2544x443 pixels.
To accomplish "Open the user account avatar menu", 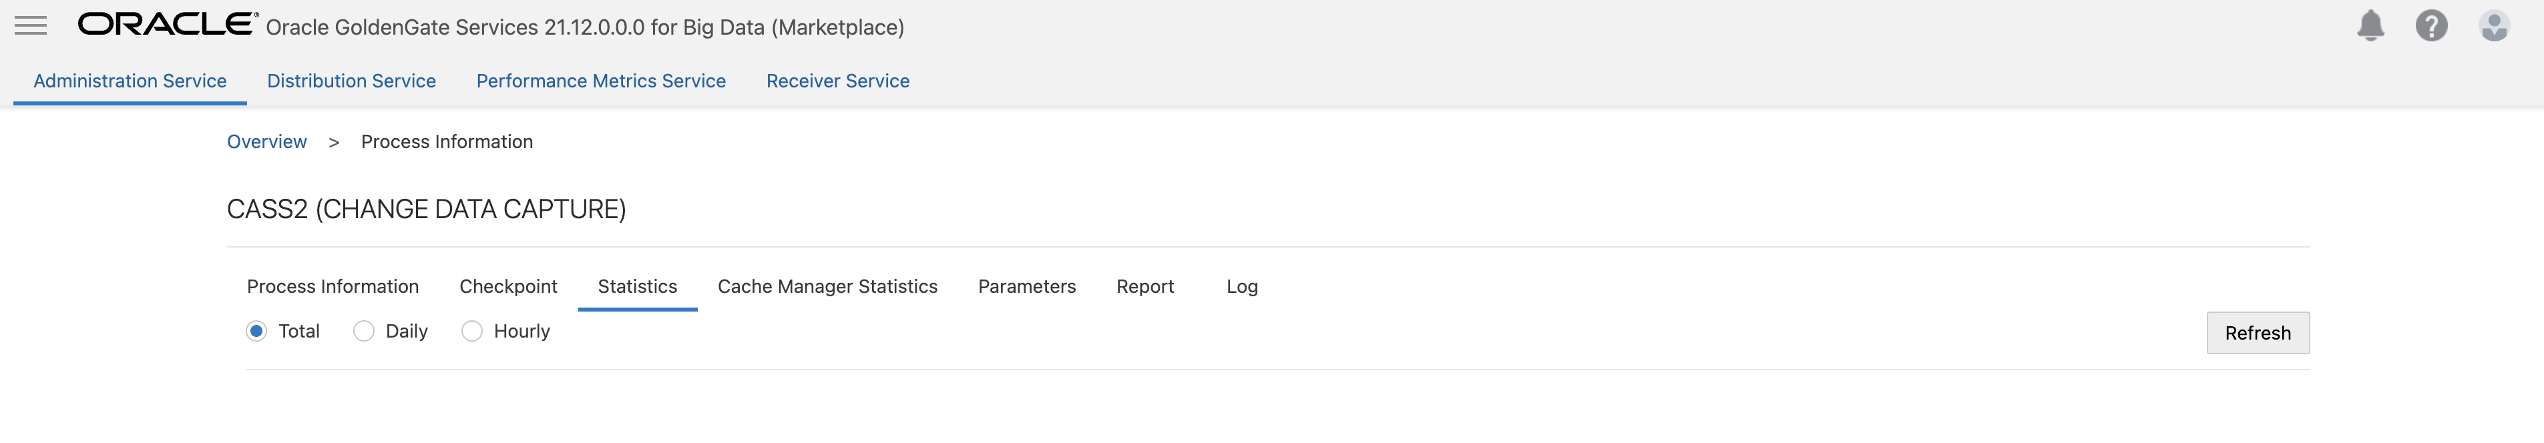I will click(2494, 25).
